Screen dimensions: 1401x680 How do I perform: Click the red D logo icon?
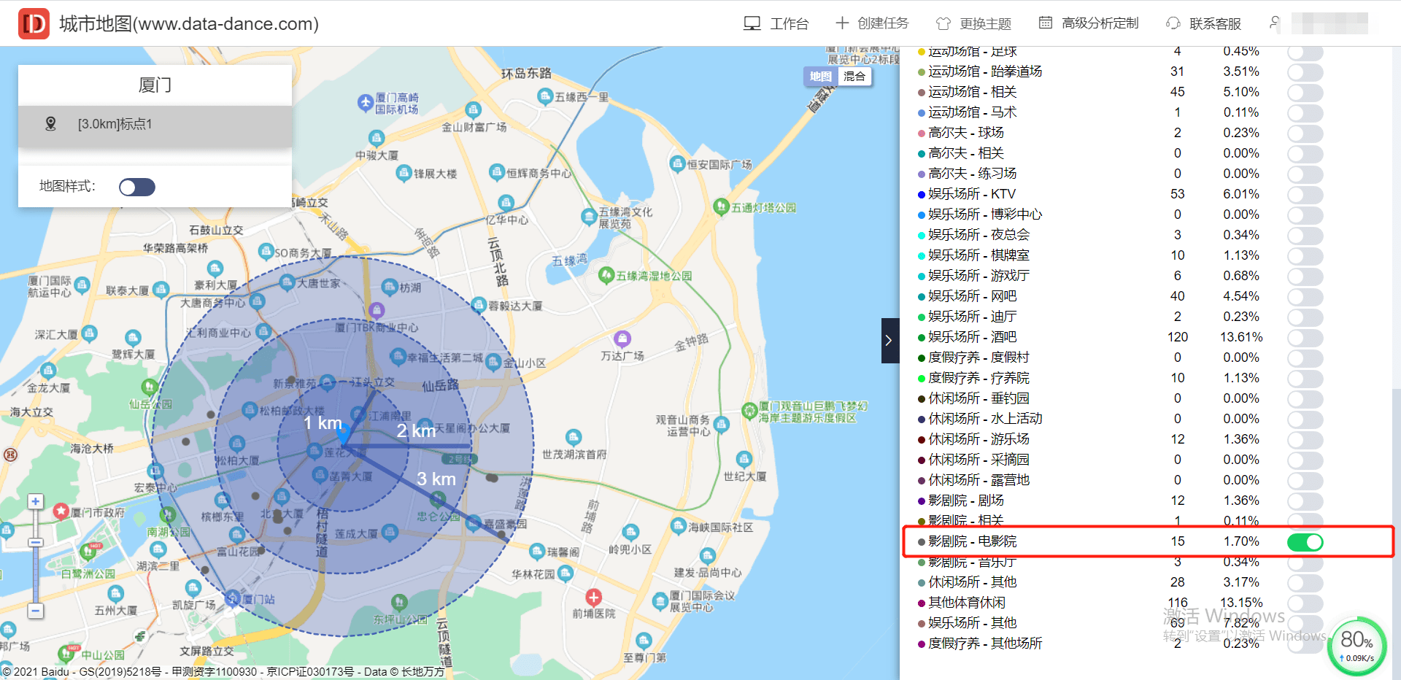34,23
